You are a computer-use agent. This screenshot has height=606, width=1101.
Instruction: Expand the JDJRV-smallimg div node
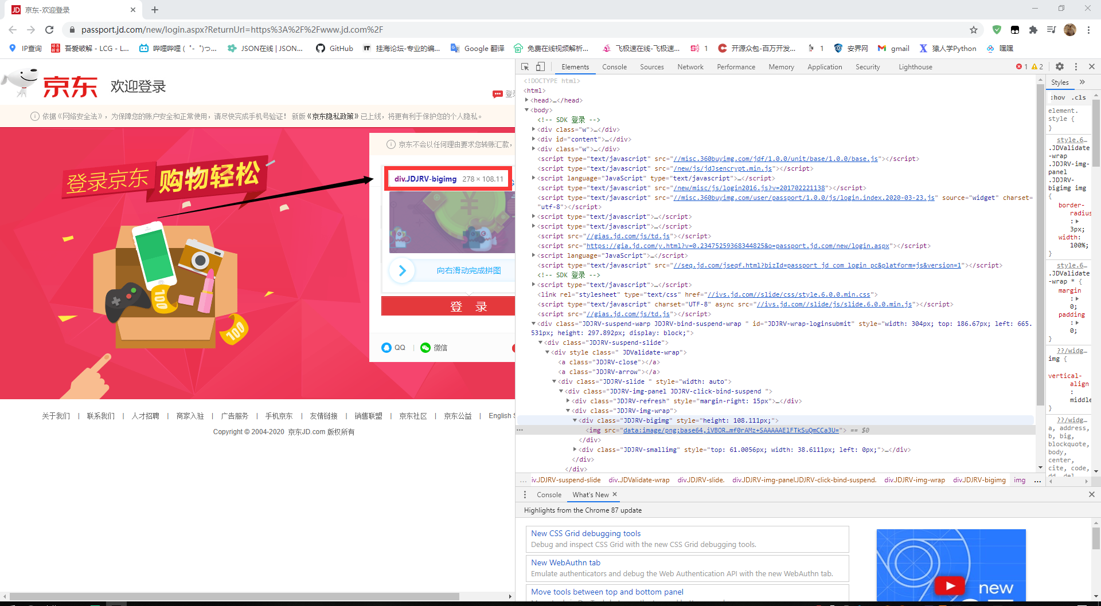575,450
